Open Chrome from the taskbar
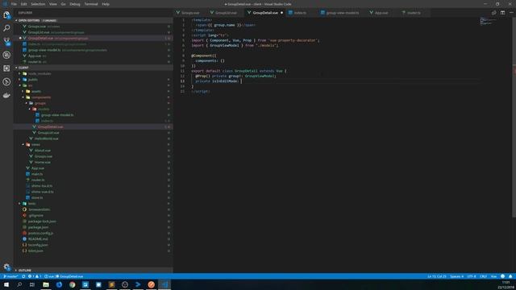Viewport: 516px width, 290px height. pos(72,284)
